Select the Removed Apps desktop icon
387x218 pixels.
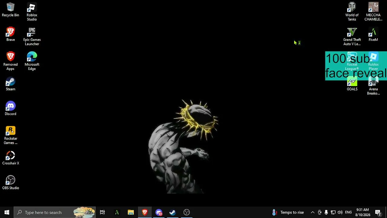[11, 61]
